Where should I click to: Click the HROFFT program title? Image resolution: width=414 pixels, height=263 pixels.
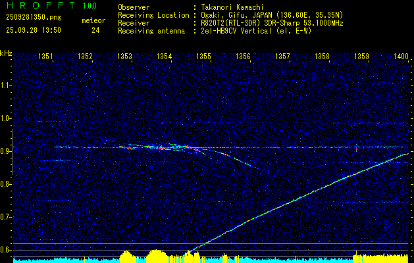point(41,5)
